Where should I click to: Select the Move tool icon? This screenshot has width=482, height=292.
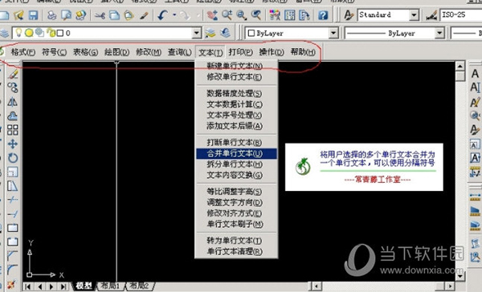pyautogui.click(x=12, y=144)
